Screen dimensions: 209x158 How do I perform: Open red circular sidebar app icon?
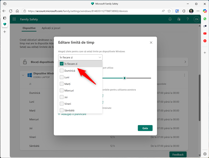(x=205, y=41)
